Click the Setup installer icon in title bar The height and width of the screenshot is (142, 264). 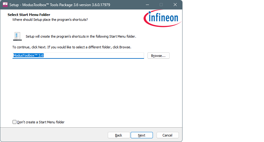5,5
